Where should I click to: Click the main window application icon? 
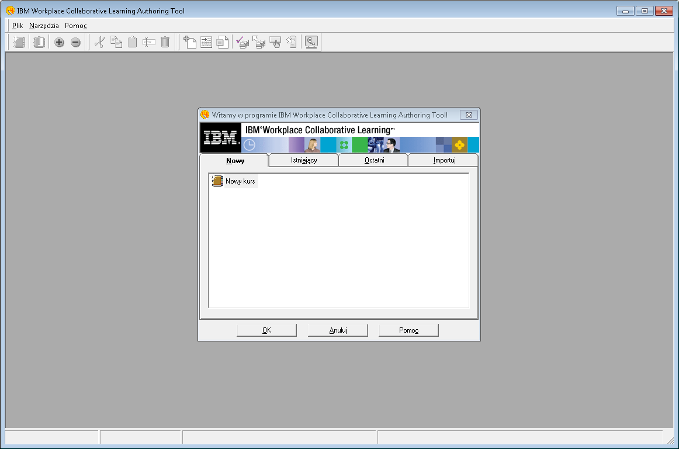[x=11, y=11]
